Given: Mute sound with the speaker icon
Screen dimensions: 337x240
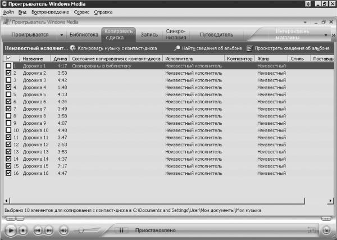Looking at the screenshot, I should point(63,230).
